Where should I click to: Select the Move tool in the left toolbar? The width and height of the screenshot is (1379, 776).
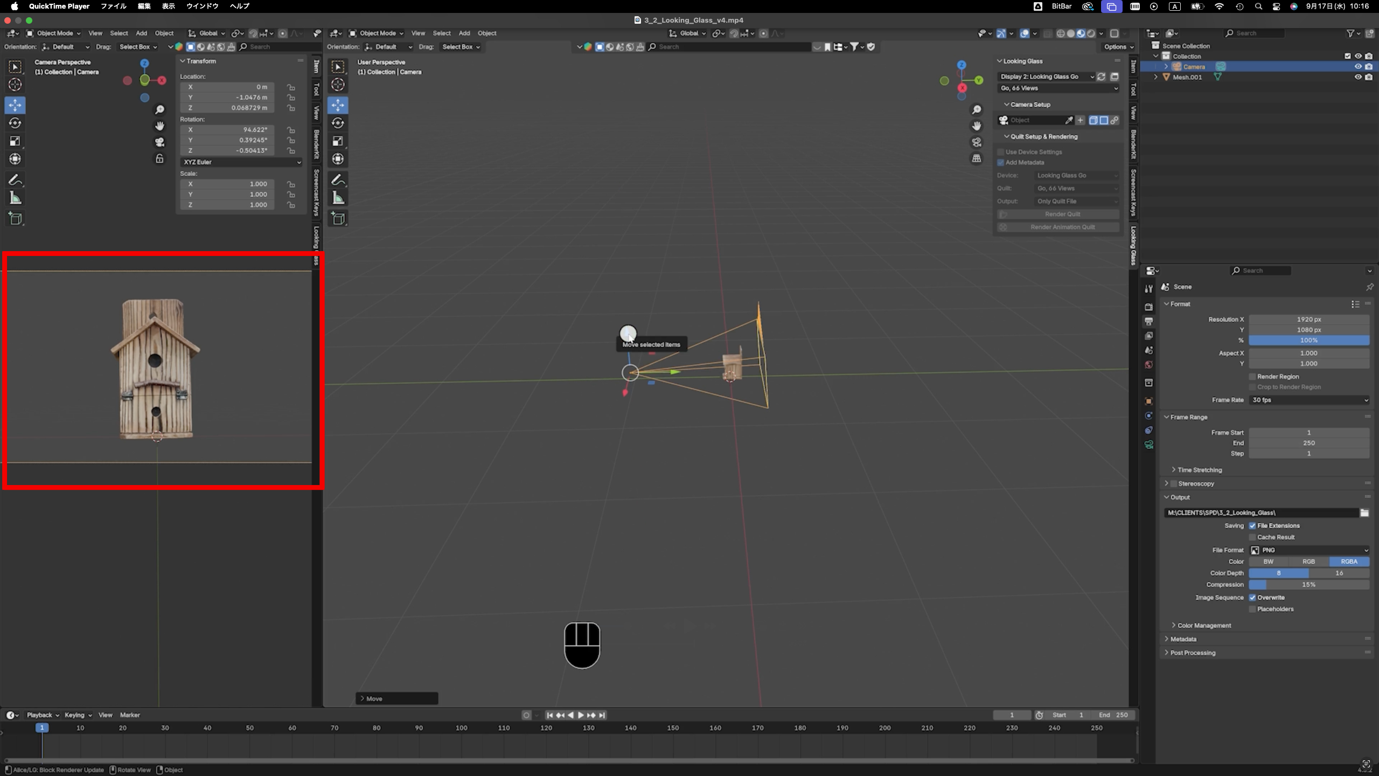point(15,105)
